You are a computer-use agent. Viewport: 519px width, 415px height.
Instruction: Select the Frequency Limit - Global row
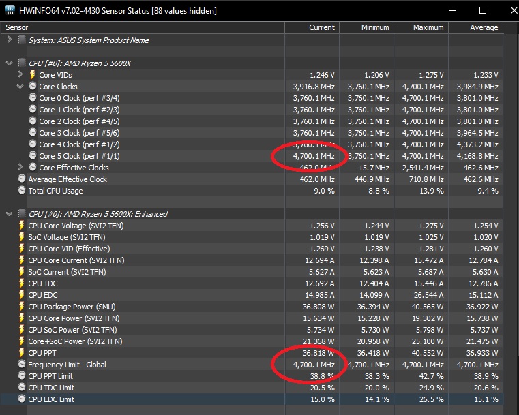(x=252, y=365)
